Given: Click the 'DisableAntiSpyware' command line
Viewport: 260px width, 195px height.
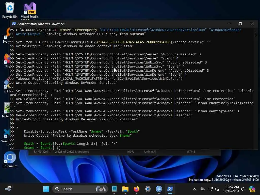Looking at the screenshot, I should coord(128,111).
